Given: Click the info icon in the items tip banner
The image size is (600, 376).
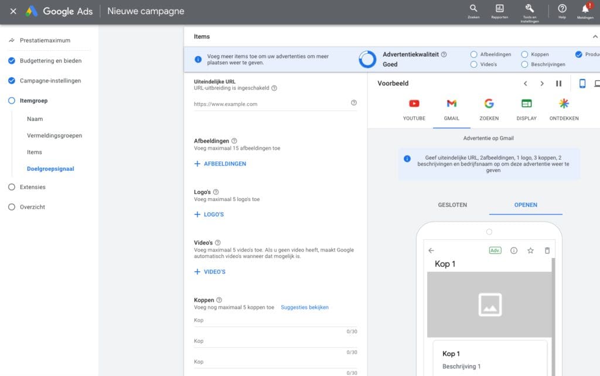Looking at the screenshot, I should pyautogui.click(x=198, y=59).
